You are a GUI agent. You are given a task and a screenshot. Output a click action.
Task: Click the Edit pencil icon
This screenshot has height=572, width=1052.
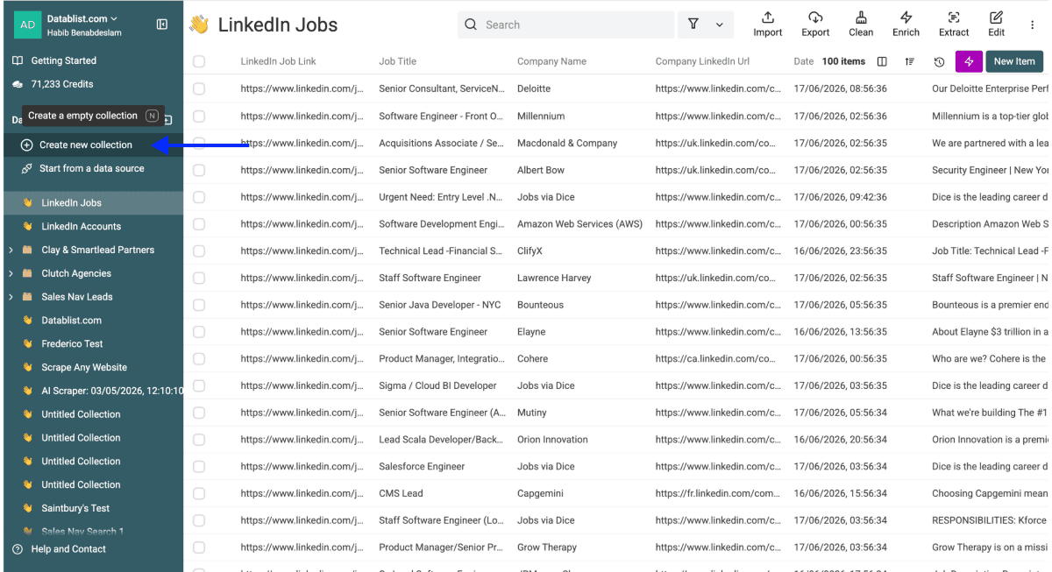coord(996,18)
